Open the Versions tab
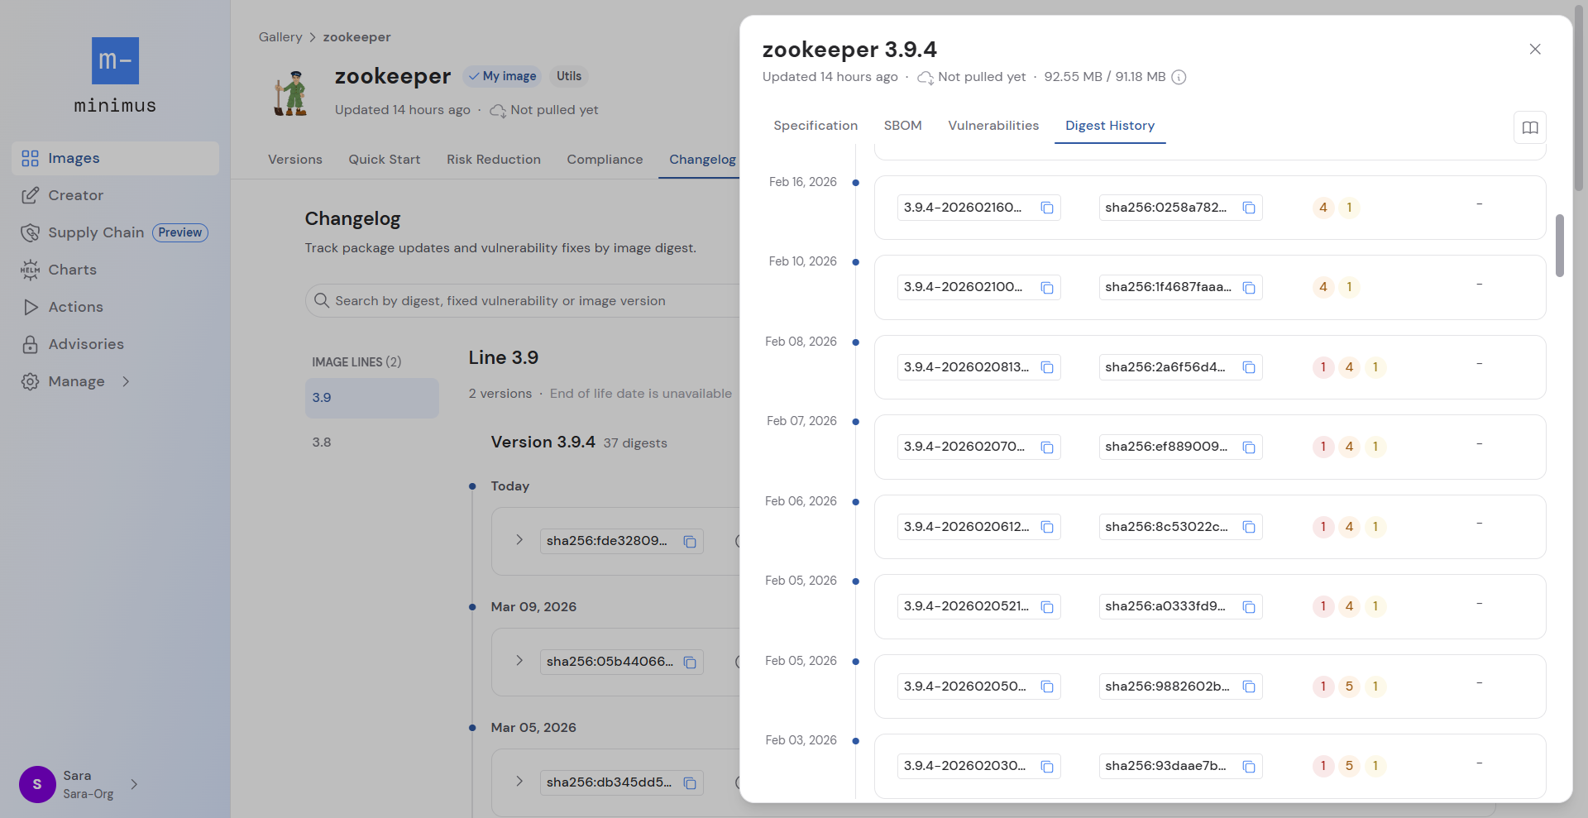This screenshot has width=1588, height=818. click(x=295, y=160)
